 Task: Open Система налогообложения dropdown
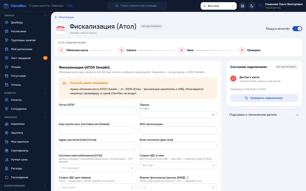point(97,168)
